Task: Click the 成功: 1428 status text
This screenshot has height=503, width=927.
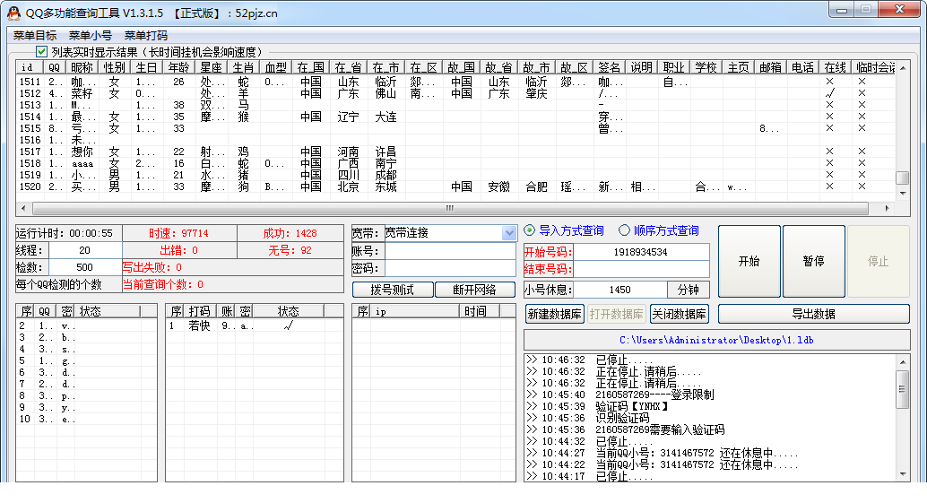Action: point(290,233)
